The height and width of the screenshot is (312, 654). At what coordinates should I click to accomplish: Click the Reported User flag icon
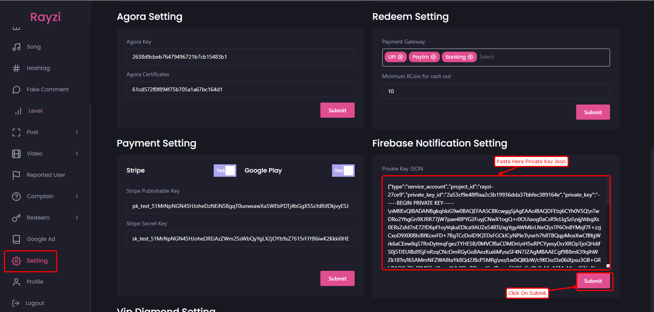tap(16, 175)
